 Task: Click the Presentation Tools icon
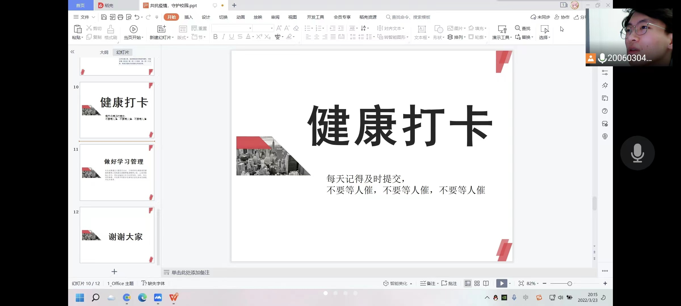[502, 29]
